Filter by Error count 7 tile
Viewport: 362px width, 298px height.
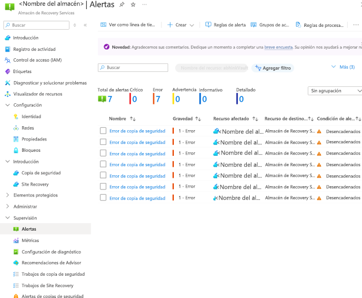pos(157,96)
